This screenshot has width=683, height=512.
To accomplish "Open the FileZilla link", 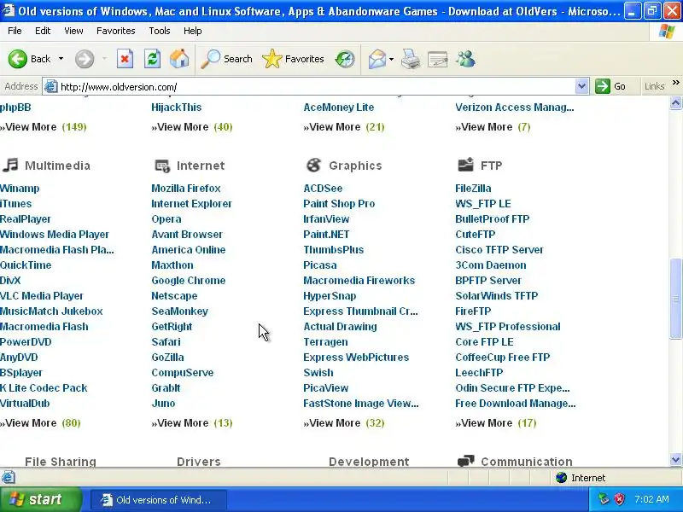I will coord(473,189).
